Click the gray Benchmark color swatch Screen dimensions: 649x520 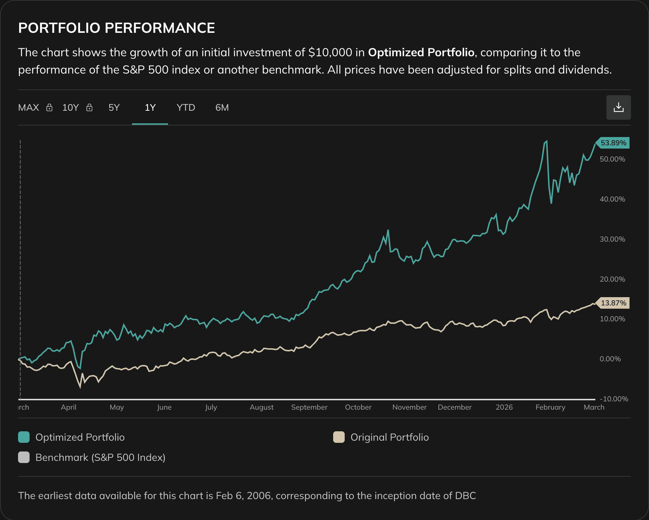pyautogui.click(x=23, y=458)
